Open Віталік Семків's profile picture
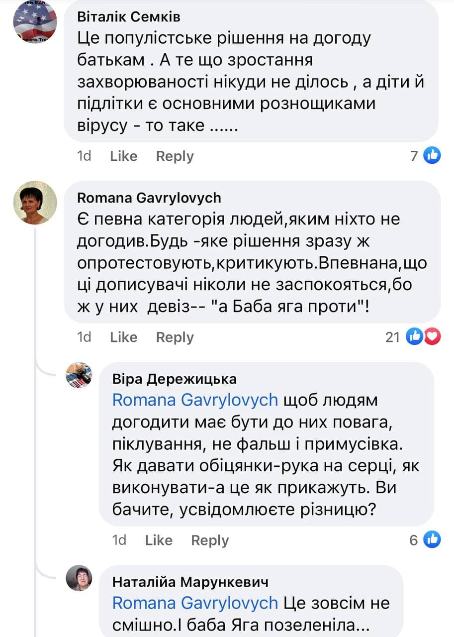The image size is (454, 637). pyautogui.click(x=35, y=21)
